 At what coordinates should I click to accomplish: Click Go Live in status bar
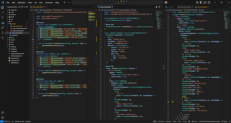point(195,121)
